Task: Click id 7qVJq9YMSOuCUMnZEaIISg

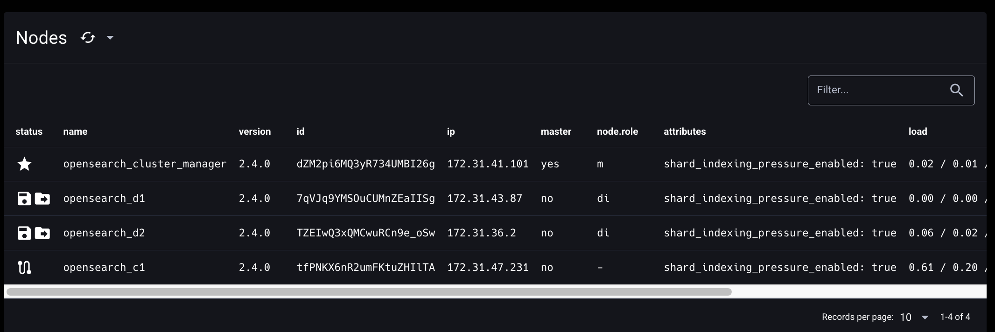Action: pyautogui.click(x=365, y=199)
